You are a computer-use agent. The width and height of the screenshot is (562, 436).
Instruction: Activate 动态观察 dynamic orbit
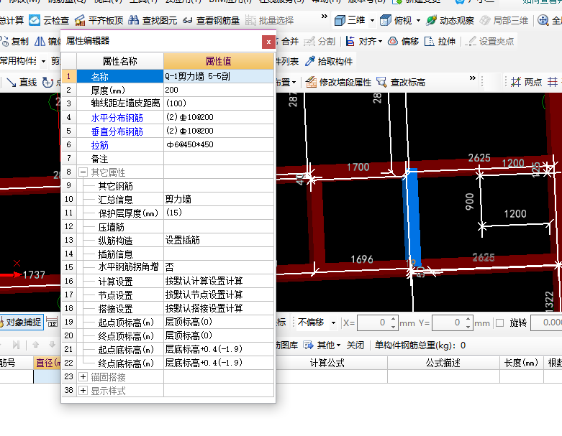[x=450, y=20]
